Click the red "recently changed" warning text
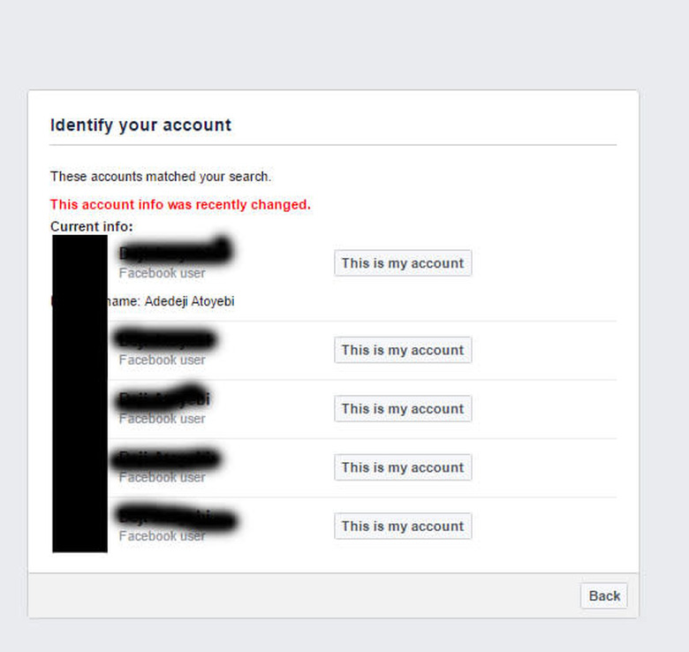 (x=180, y=205)
